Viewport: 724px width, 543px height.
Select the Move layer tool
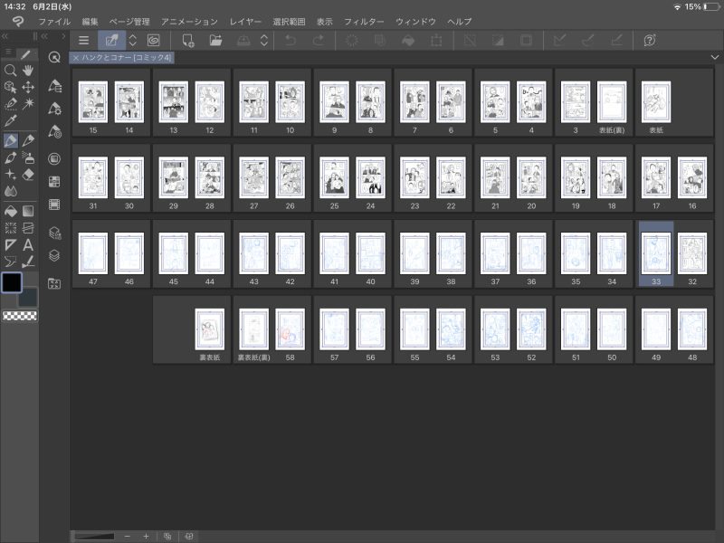[x=28, y=87]
